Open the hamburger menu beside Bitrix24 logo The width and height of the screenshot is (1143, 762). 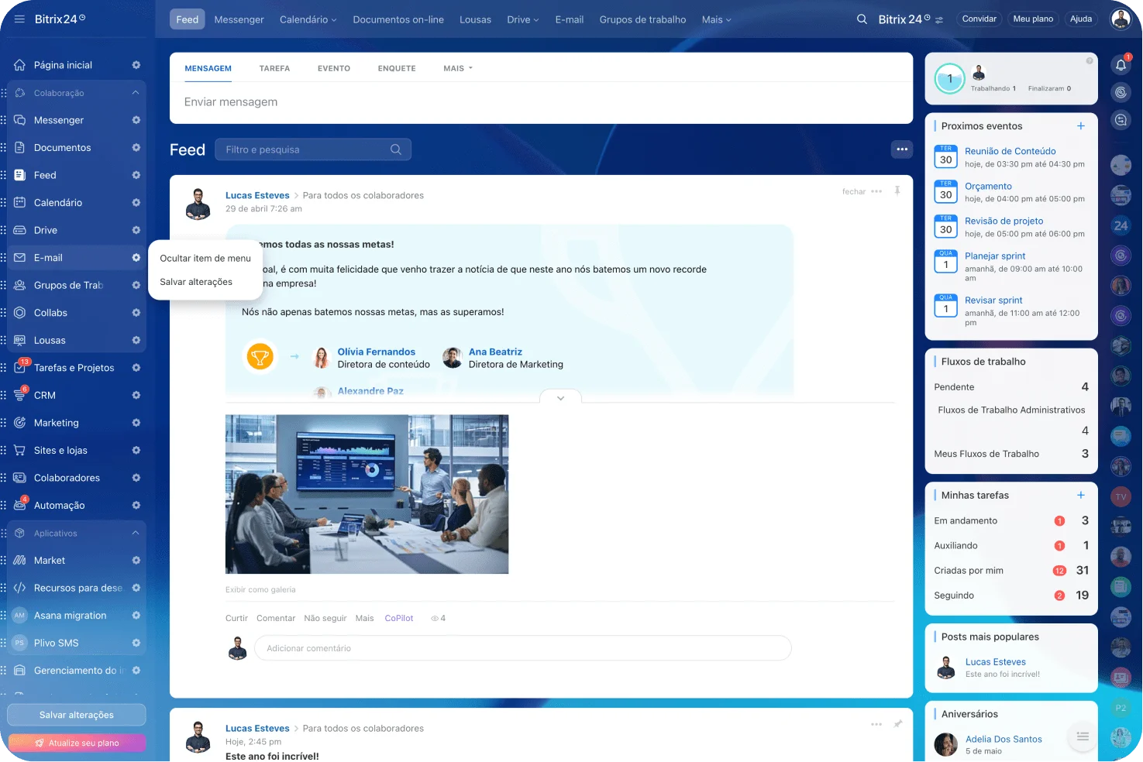(19, 19)
